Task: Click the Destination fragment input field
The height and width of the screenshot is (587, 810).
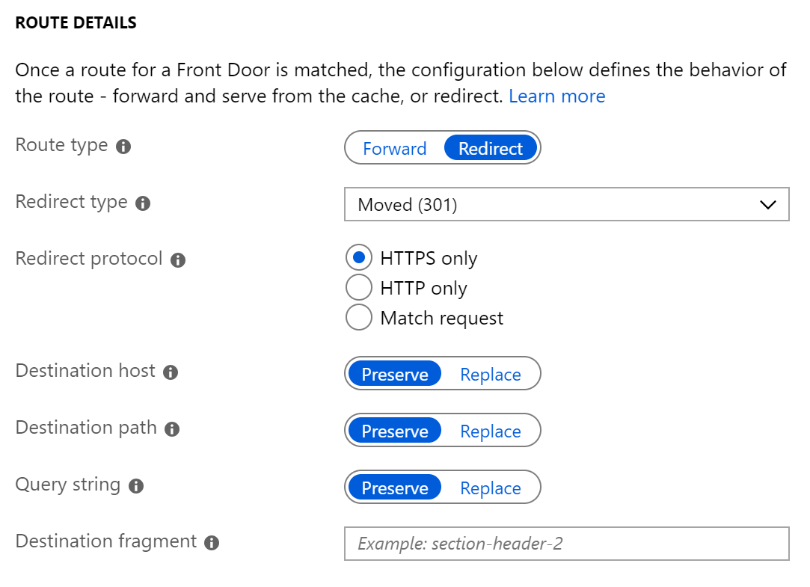Action: (566, 544)
